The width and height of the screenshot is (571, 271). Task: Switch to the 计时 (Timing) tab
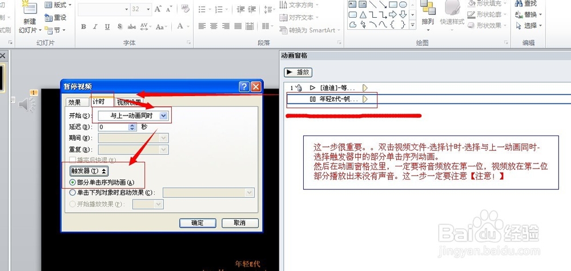(99, 102)
